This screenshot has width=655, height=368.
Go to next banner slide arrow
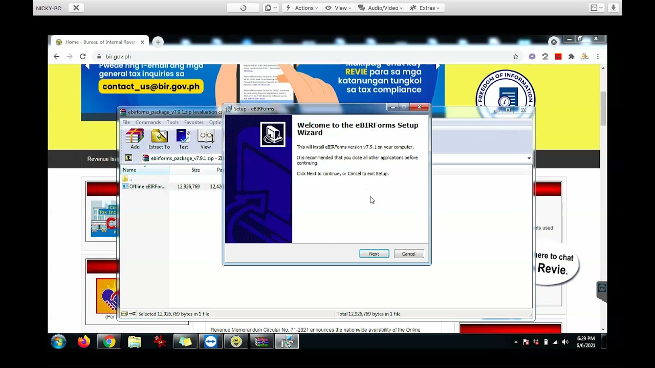(438, 66)
